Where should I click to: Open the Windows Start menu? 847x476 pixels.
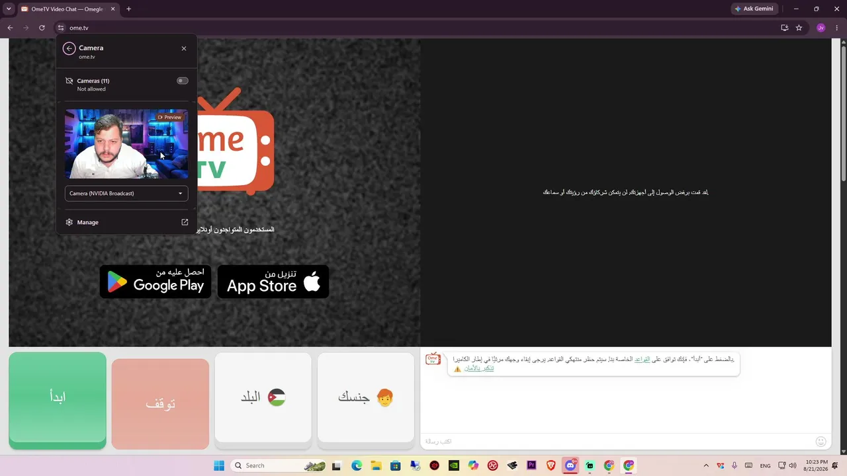[x=219, y=465]
